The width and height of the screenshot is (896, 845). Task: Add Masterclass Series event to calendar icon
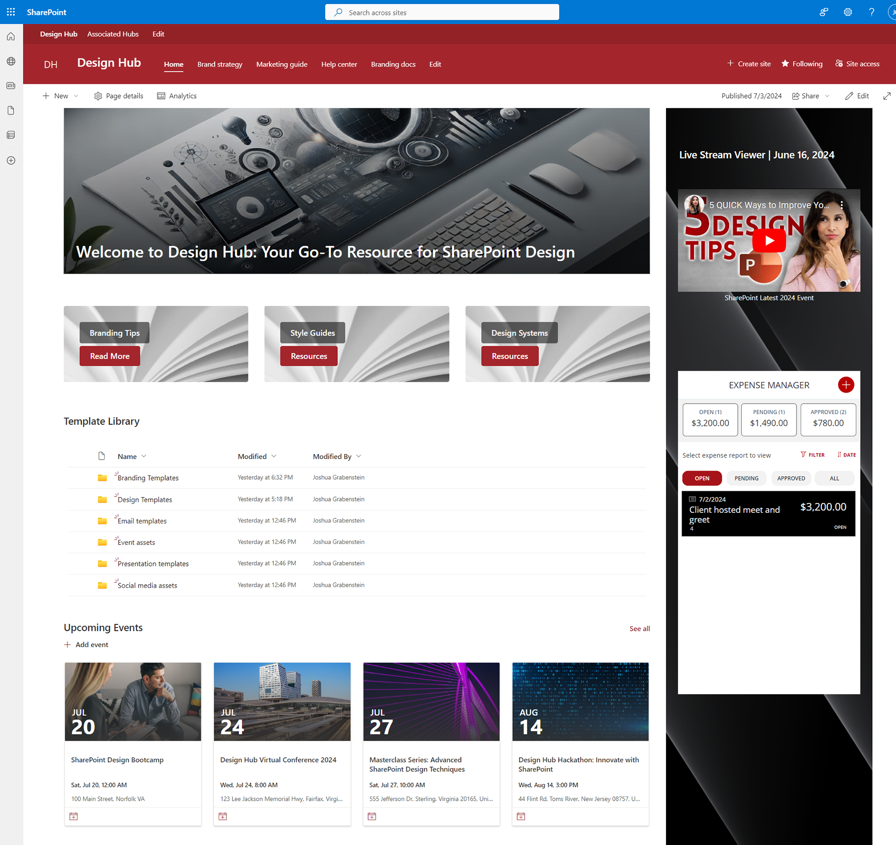(x=372, y=816)
